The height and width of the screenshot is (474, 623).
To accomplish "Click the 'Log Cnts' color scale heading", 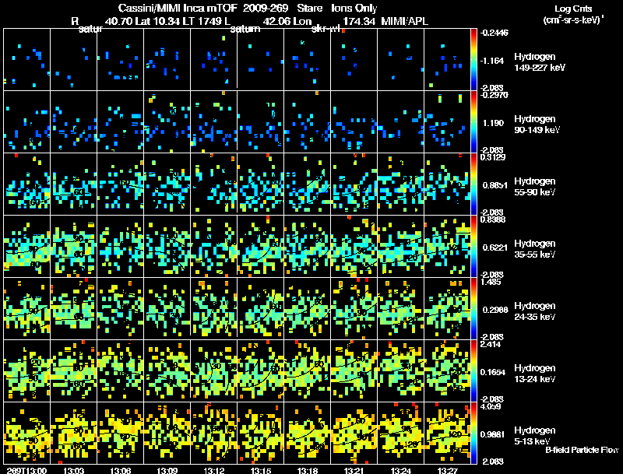I will coord(573,9).
